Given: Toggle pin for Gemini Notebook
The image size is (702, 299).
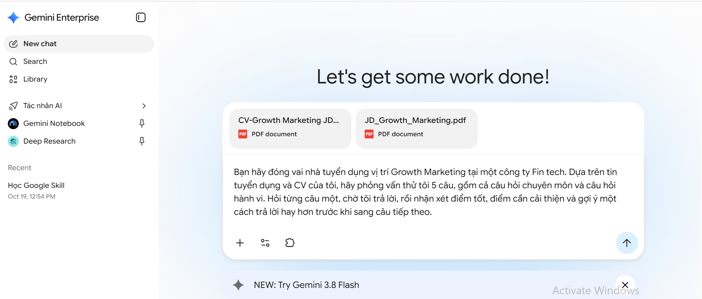Looking at the screenshot, I should point(142,123).
